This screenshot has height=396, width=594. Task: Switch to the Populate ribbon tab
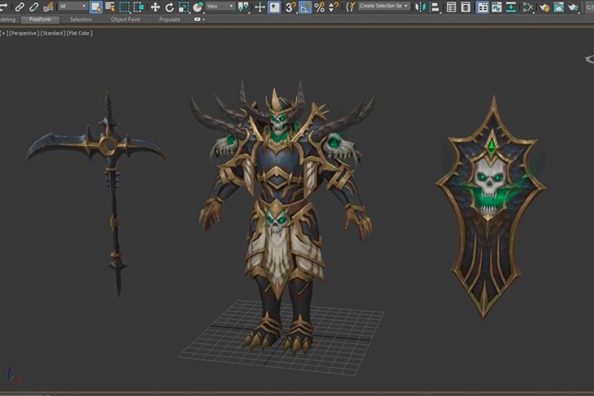coord(170,19)
